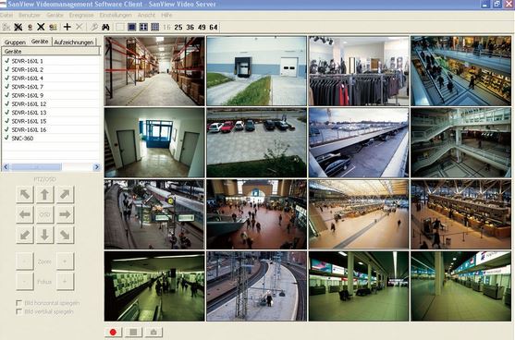Switch to the 25-camera layout
The height and width of the screenshot is (340, 515).
[178, 27]
